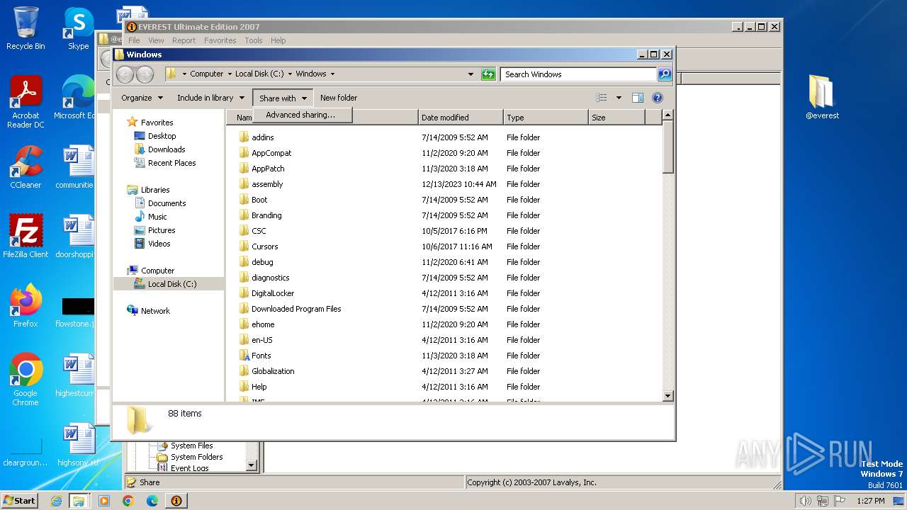The image size is (907, 510).
Task: Click the arrow after Computer in breadcrumb
Action: [x=229, y=74]
